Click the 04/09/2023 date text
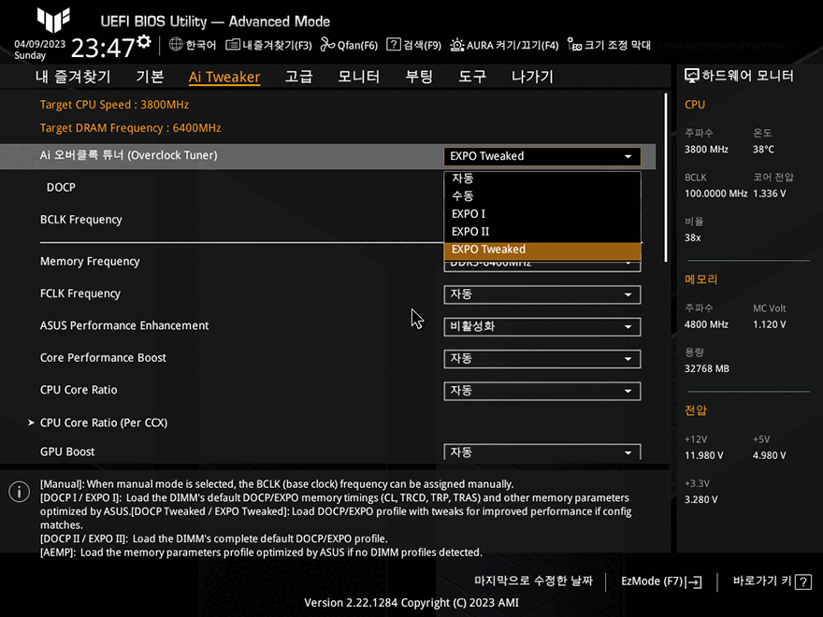Screen dimensions: 823x617 pyautogui.click(x=40, y=44)
